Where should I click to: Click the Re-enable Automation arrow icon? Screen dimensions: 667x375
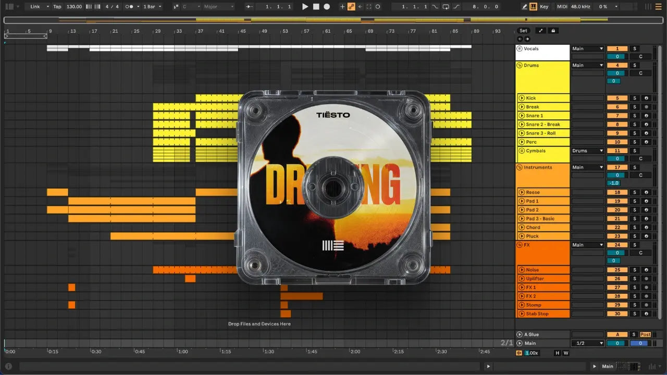(360, 7)
